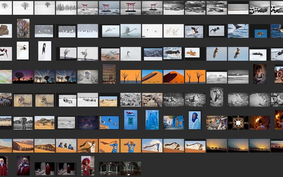Select the turquoise window on blue wall photo
Viewport: 283px width, 177px height.
130,120
